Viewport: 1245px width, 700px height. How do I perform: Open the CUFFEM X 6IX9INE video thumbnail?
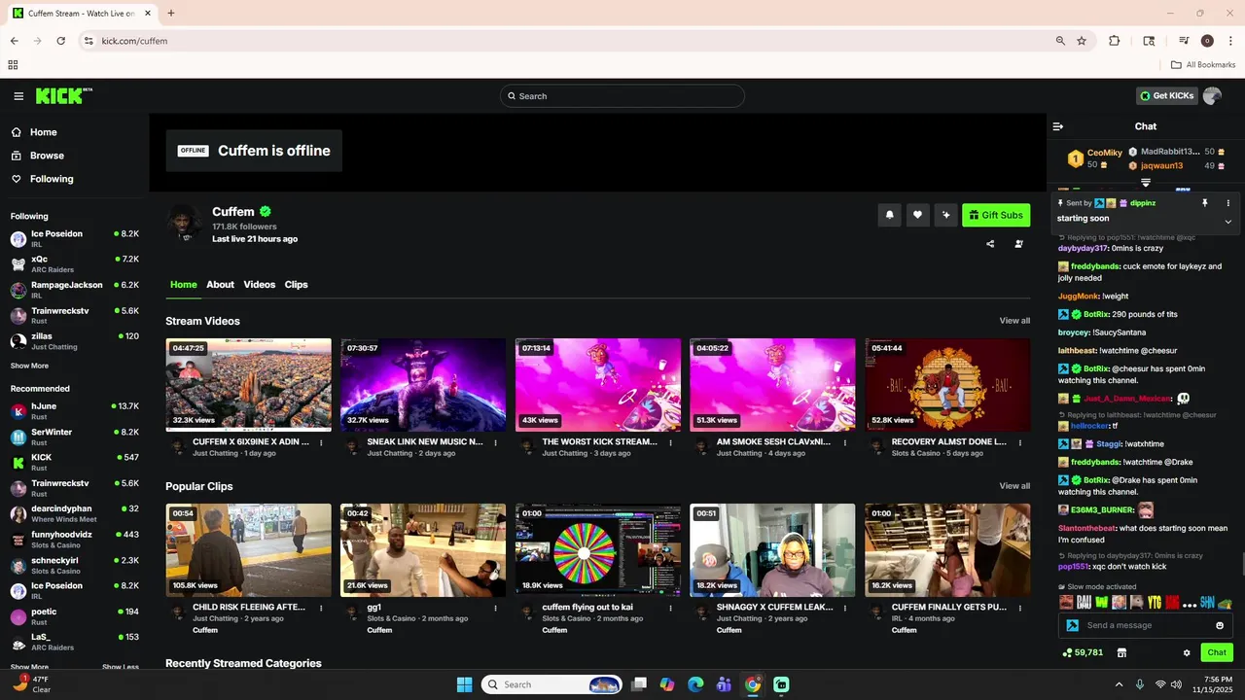click(248, 385)
